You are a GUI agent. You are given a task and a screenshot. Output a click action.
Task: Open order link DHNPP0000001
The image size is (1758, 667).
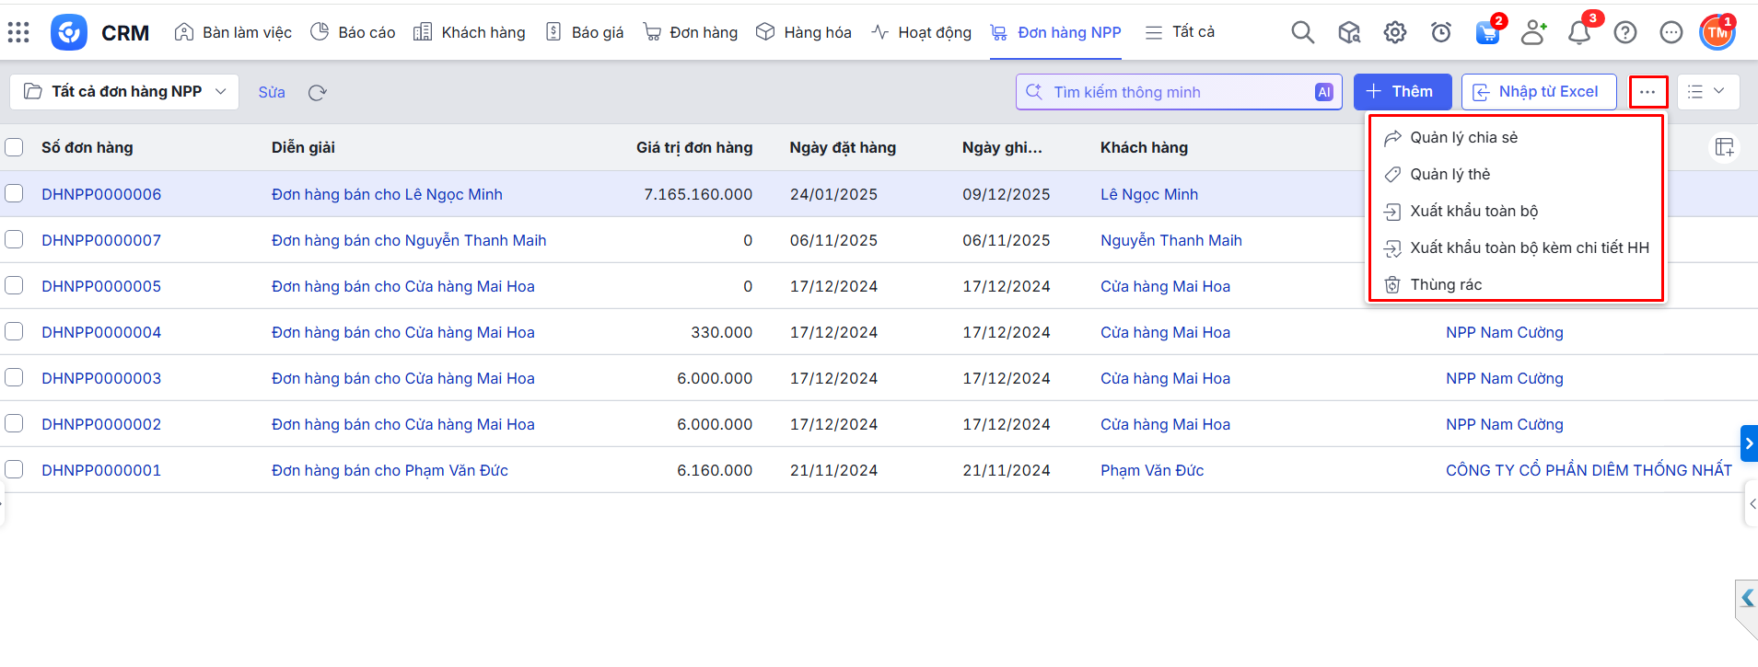point(101,470)
